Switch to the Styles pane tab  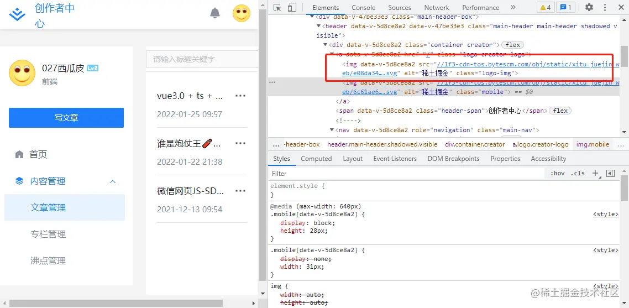tap(281, 159)
